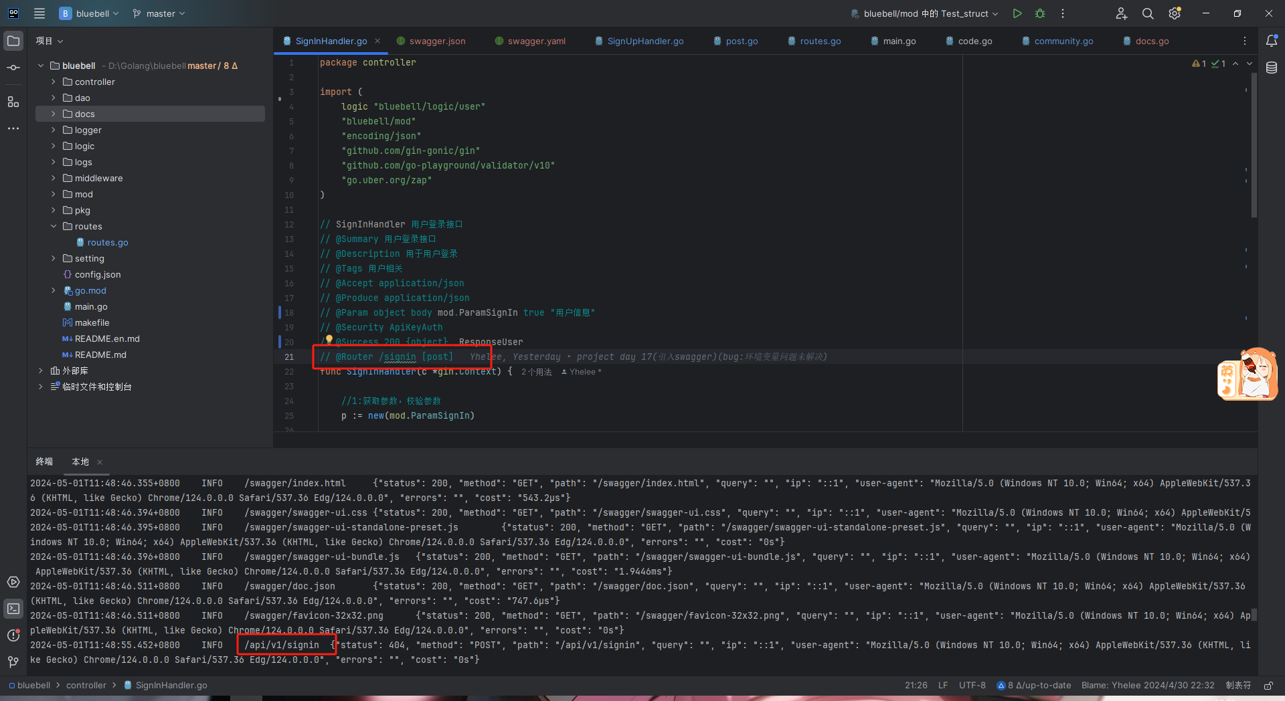Open the Git tool window icon
This screenshot has width=1285, height=701.
13,662
